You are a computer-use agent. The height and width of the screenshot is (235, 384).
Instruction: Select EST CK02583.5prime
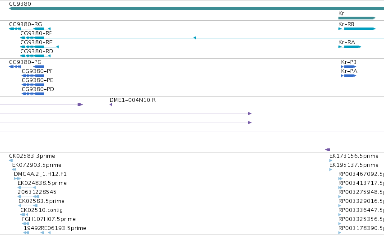coord(42,201)
